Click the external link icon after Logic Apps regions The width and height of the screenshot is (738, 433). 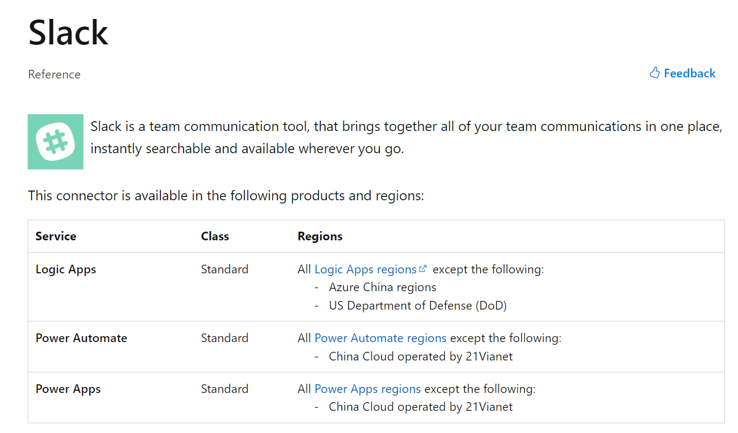[423, 268]
